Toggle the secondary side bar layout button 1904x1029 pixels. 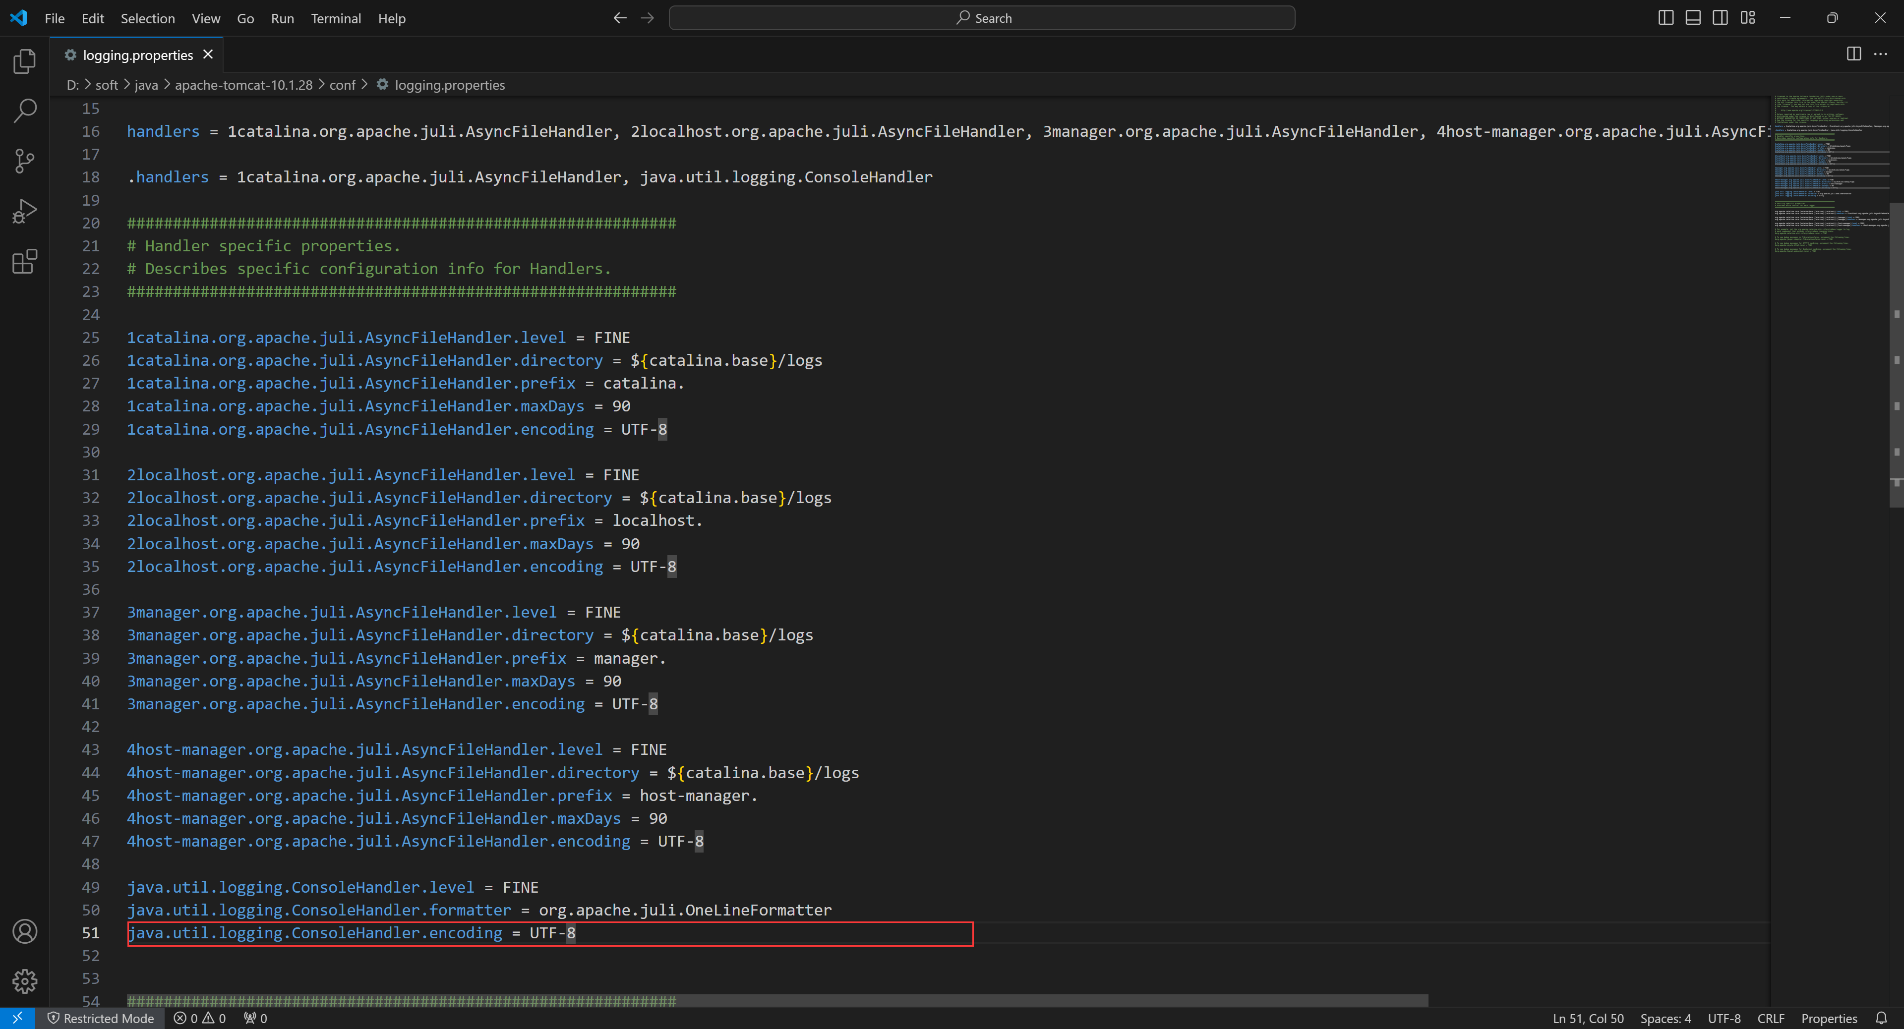[x=1720, y=18]
